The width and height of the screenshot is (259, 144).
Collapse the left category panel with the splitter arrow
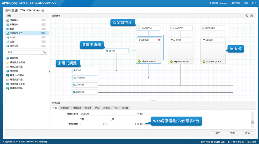[49, 71]
